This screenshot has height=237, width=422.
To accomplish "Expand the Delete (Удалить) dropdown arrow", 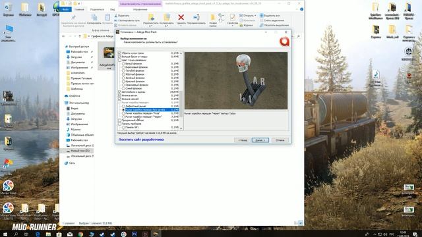I will tap(181, 26).
